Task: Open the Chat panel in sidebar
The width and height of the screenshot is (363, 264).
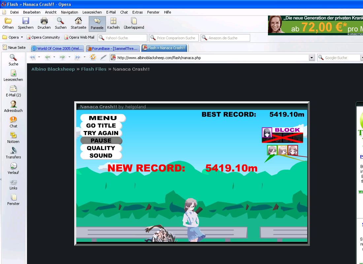Action: click(x=13, y=122)
